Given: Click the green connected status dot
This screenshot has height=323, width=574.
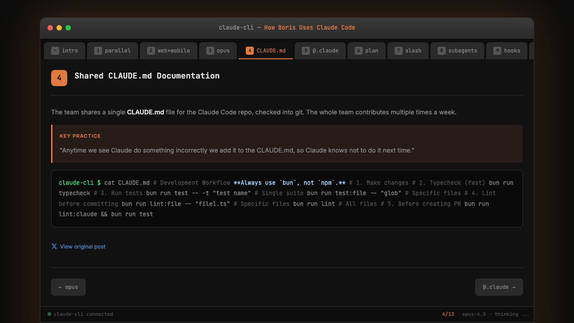Looking at the screenshot, I should (49, 314).
